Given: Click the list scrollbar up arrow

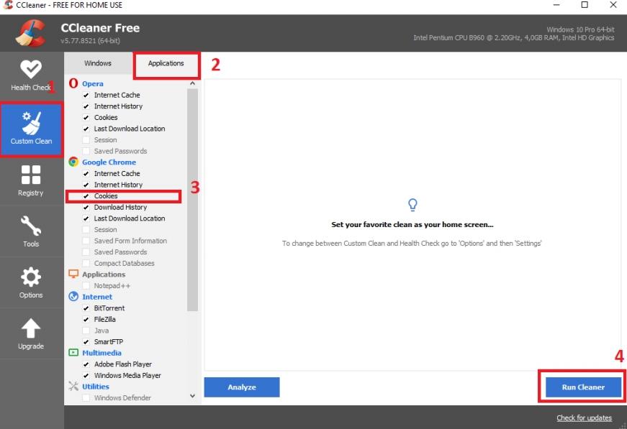Looking at the screenshot, I should (x=192, y=83).
